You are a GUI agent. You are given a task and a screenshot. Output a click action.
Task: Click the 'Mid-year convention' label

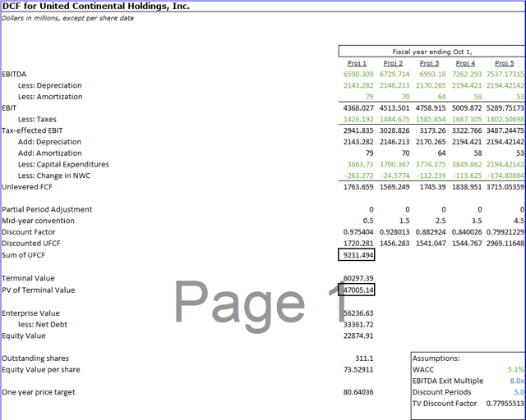point(39,221)
